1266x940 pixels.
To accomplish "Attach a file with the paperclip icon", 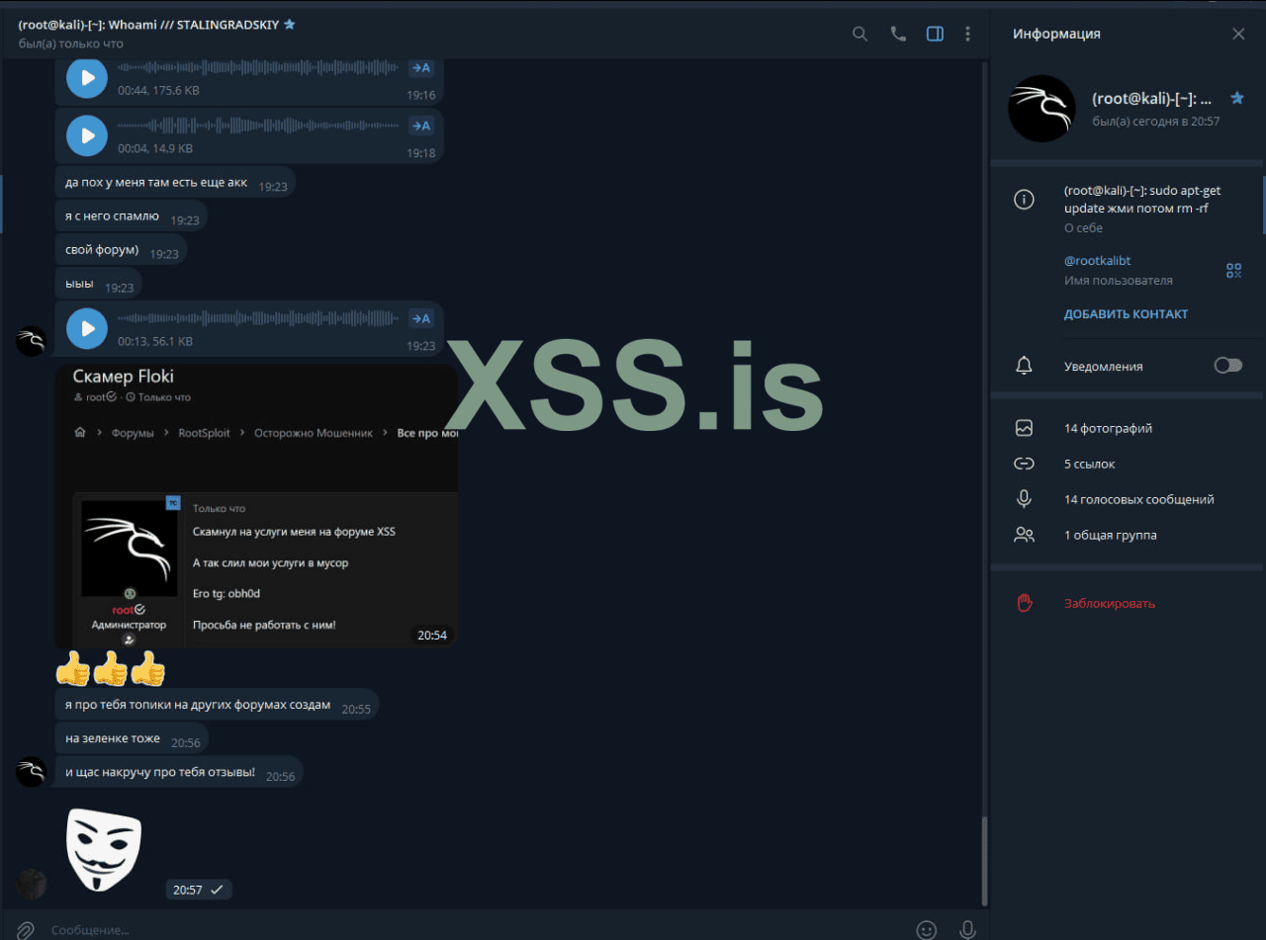I will click(x=26, y=929).
